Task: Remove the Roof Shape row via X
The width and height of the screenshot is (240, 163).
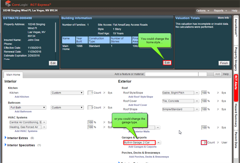Action: pos(218,109)
